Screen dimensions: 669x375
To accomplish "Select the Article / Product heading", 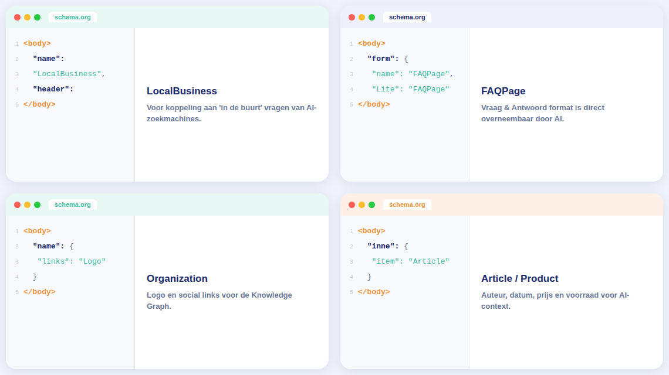I will click(x=519, y=279).
